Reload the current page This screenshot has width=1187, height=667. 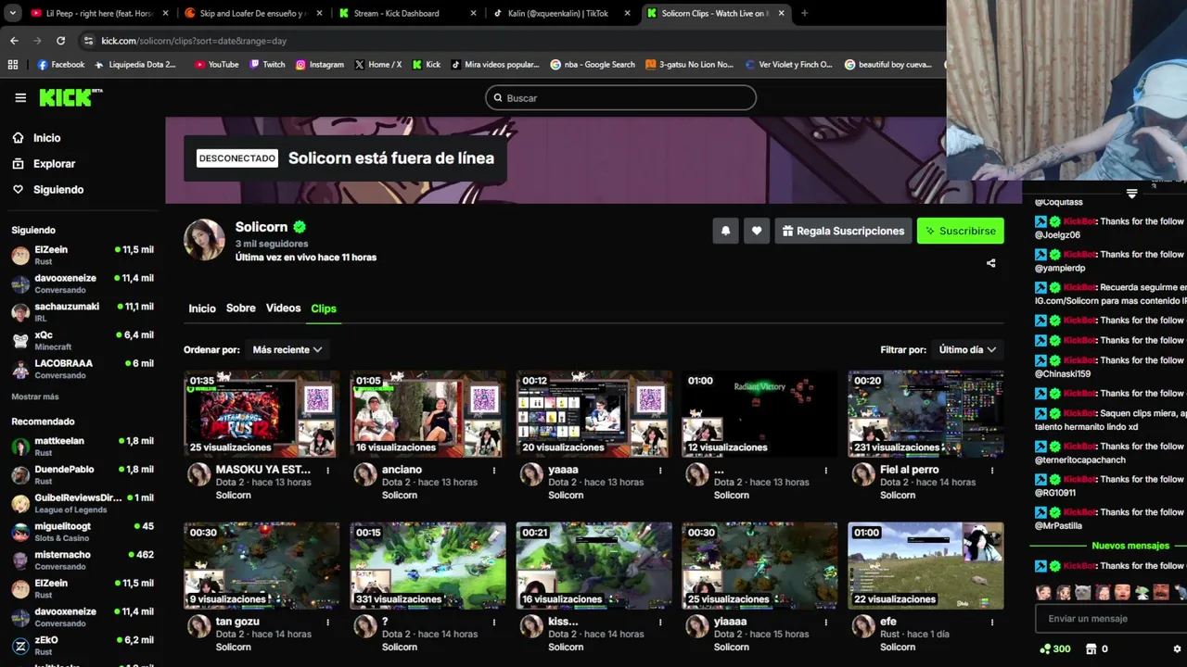pyautogui.click(x=60, y=41)
